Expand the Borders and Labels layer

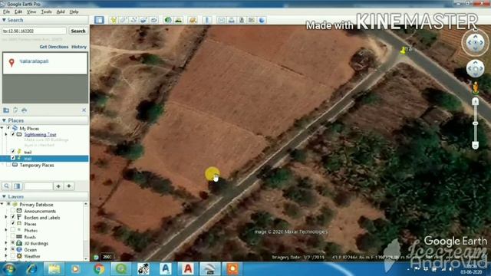pos(6,217)
